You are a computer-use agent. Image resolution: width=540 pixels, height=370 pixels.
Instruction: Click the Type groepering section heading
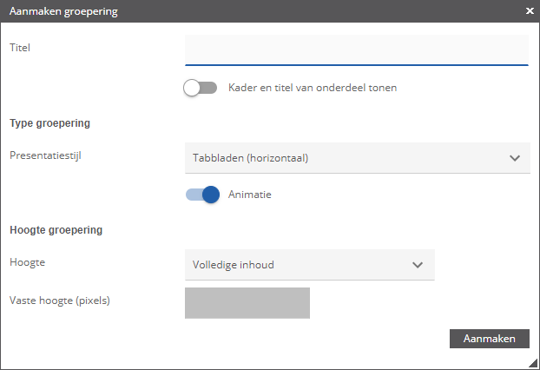point(50,123)
